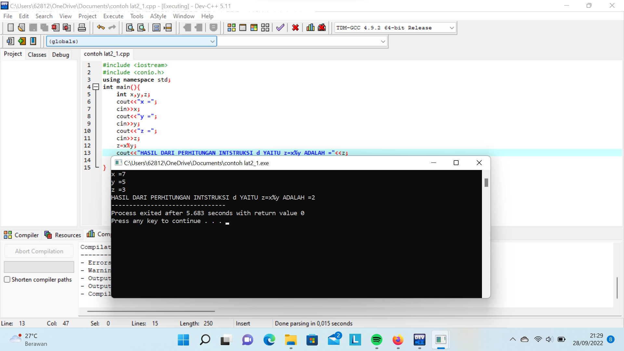Open the TDM-GCC compiler set dropdown

[395, 28]
